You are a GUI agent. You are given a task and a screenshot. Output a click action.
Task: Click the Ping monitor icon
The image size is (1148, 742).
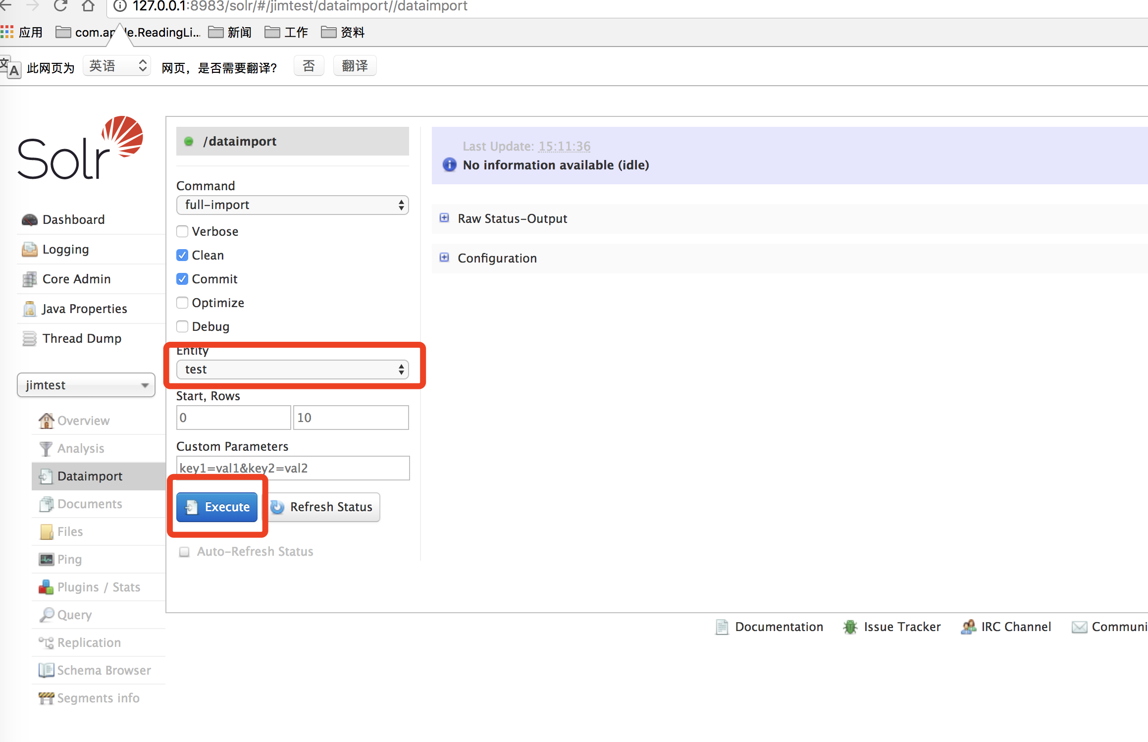(46, 559)
